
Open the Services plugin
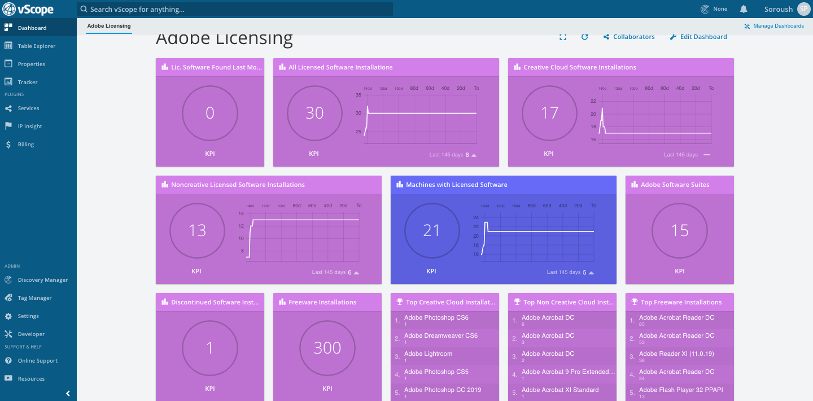click(38, 108)
